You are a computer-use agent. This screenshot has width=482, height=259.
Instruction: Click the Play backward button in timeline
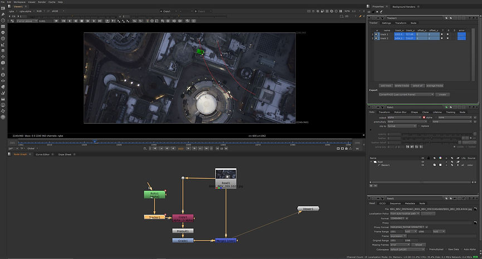[173, 148]
